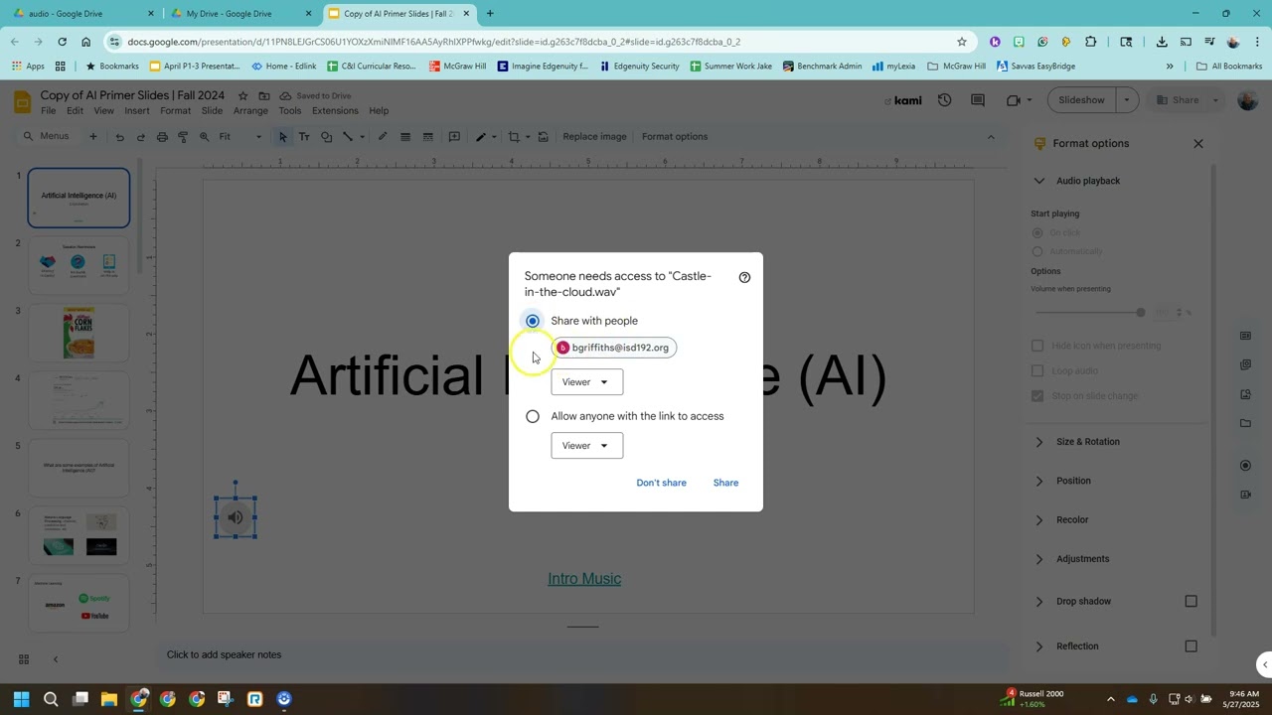Viewport: 1272px width, 715px height.
Task: Select the Shape tool
Action: tap(326, 137)
